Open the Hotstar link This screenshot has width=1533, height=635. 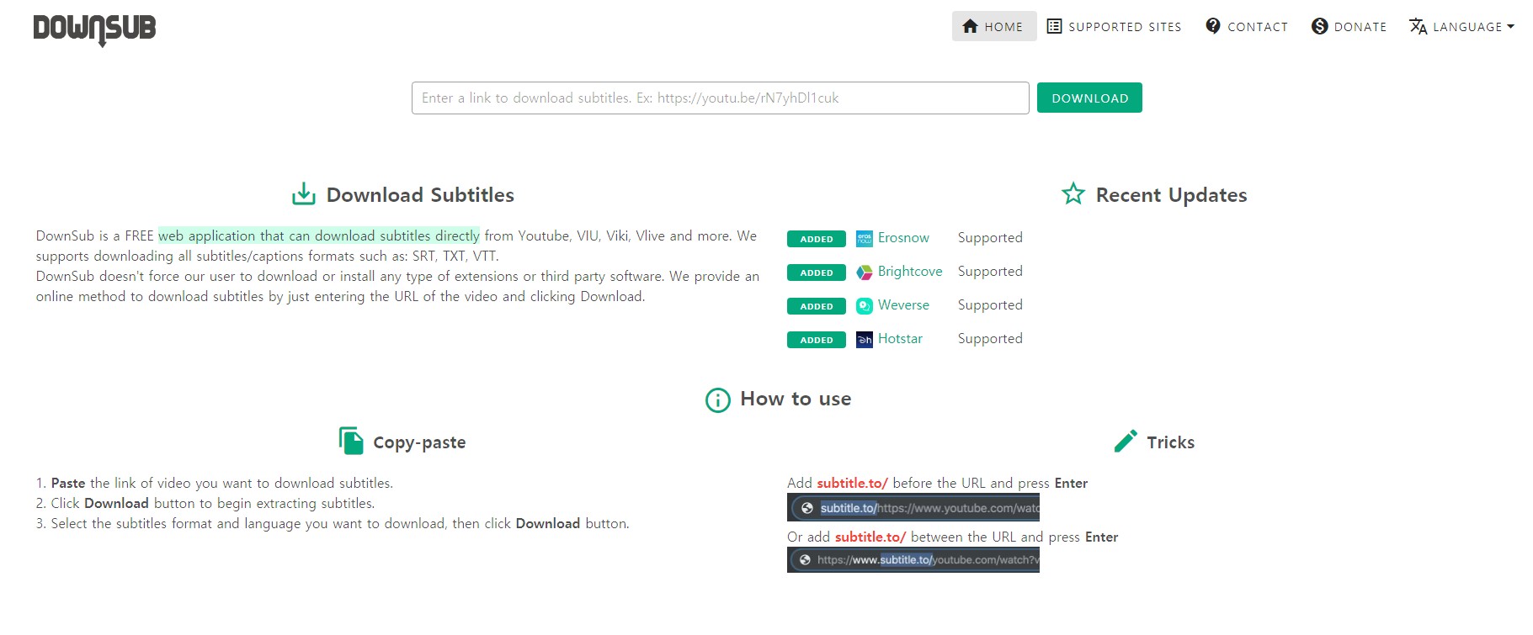(x=900, y=339)
